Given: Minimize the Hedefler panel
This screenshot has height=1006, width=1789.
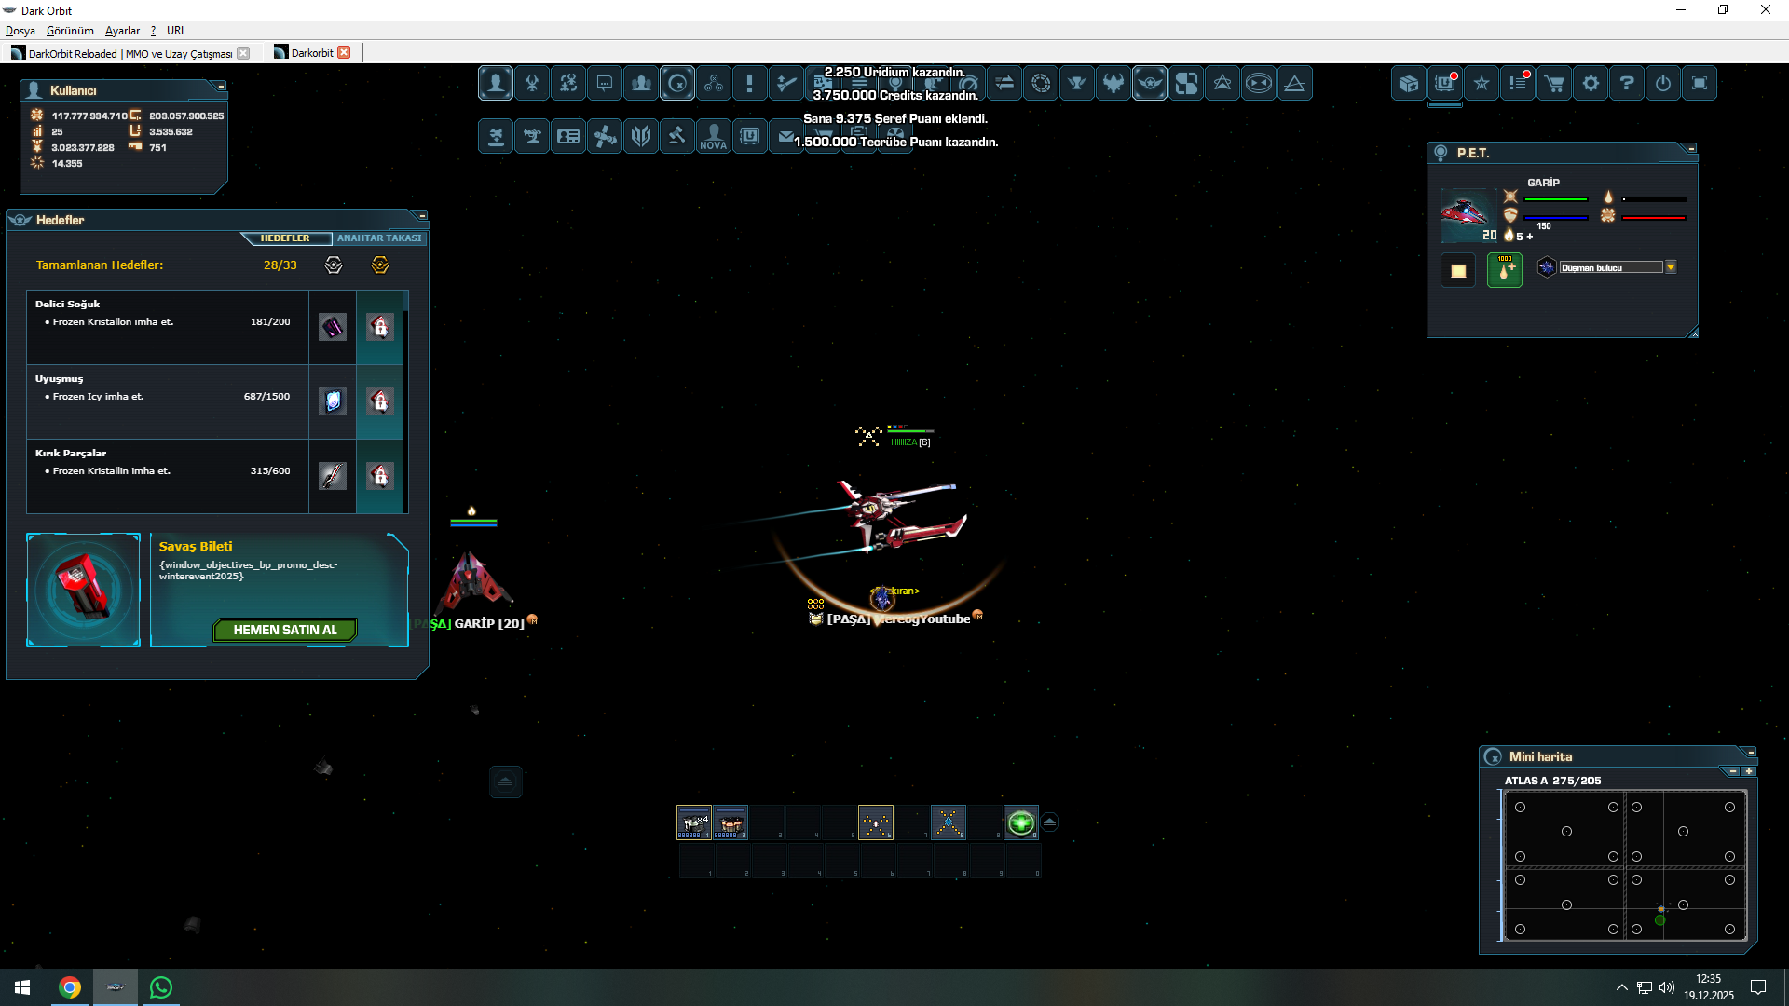Looking at the screenshot, I should coord(422,216).
